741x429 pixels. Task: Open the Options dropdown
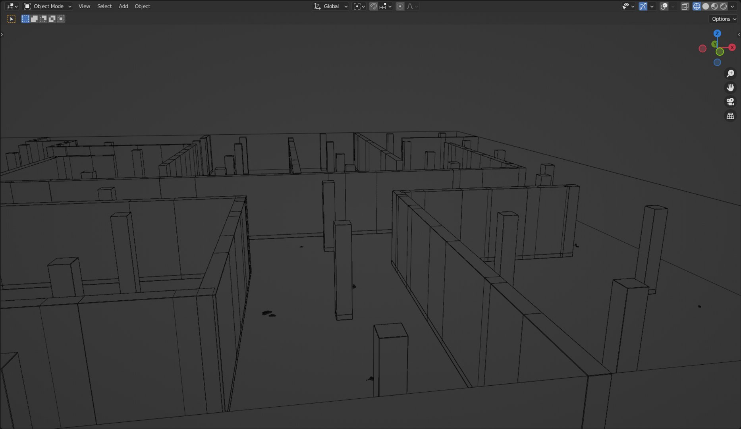pos(724,19)
